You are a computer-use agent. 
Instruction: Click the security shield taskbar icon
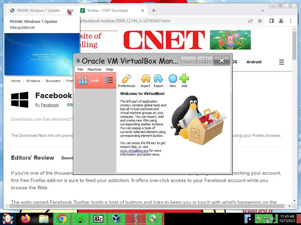click(x=153, y=219)
